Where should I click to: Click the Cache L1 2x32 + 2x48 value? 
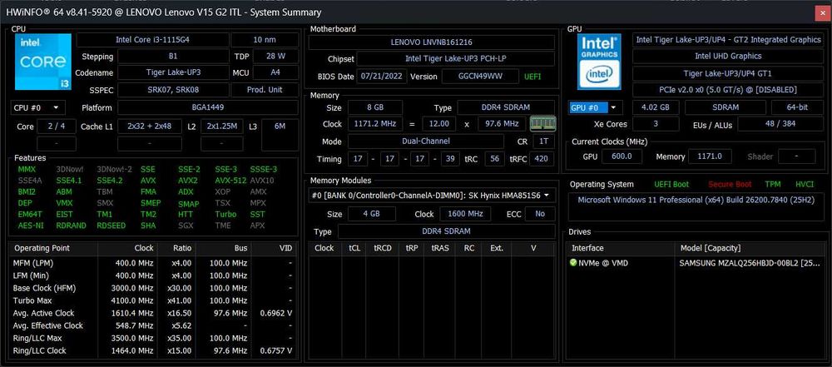tap(150, 126)
